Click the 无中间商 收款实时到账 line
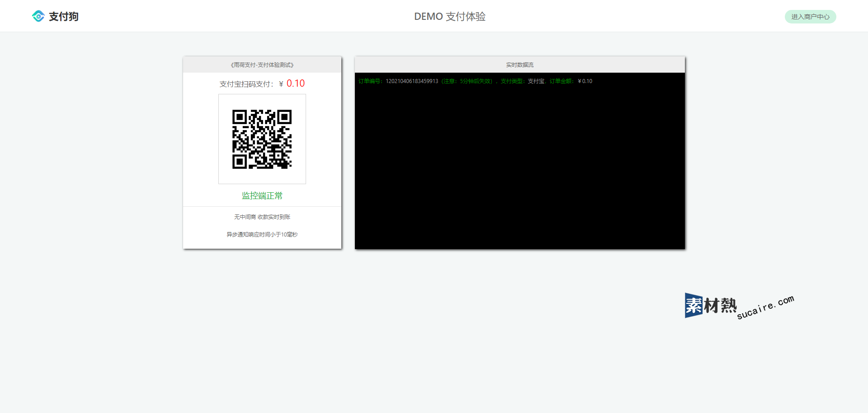Viewport: 868px width, 413px height. pos(262,217)
